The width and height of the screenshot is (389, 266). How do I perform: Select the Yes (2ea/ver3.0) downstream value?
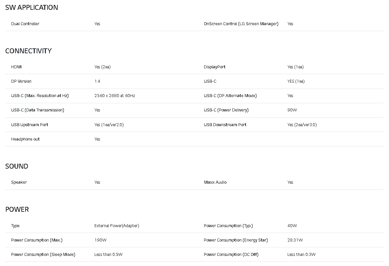click(x=302, y=125)
